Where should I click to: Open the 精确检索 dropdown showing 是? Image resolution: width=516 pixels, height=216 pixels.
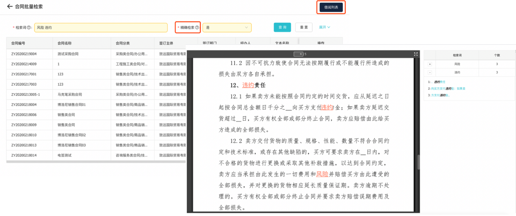(227, 28)
